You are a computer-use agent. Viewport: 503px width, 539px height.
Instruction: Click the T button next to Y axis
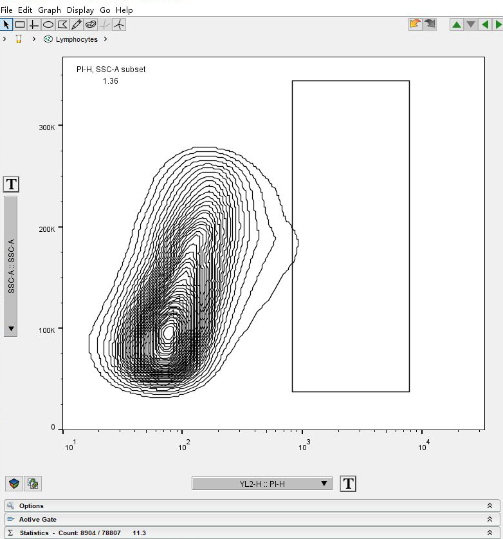11,184
